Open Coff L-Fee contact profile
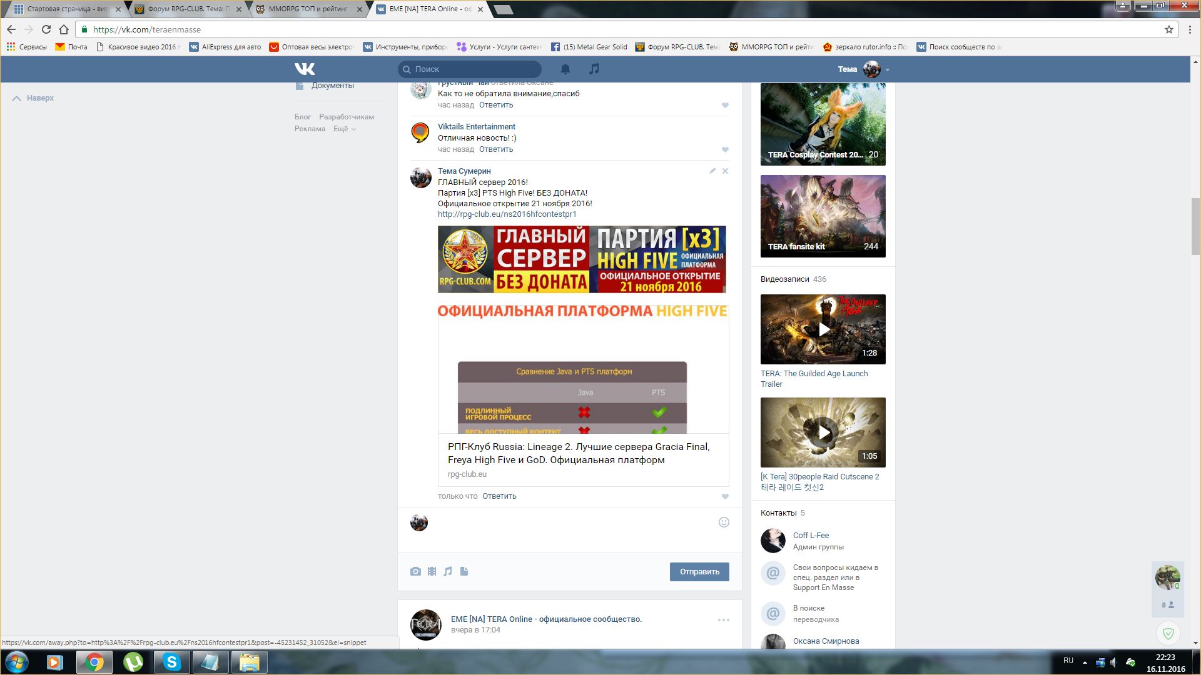The width and height of the screenshot is (1201, 675). [x=811, y=536]
